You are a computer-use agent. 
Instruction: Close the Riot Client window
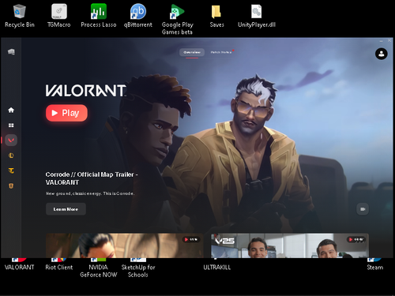pyautogui.click(x=389, y=40)
